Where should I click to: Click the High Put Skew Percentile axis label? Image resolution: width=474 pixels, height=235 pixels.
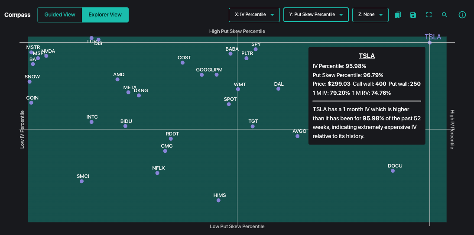[x=237, y=31]
